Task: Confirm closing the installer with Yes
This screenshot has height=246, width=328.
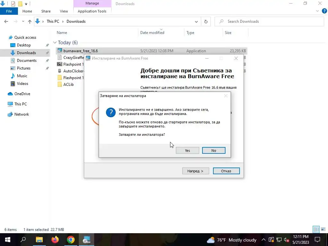Action: [x=187, y=151]
